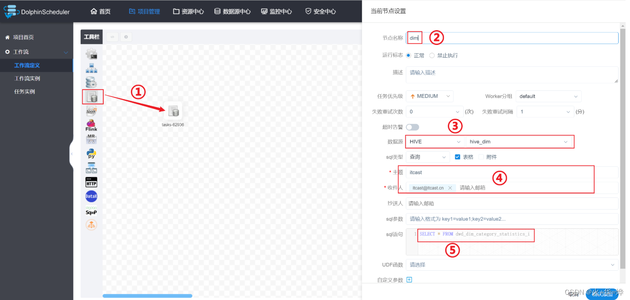Viewport: 630px width, 300px height.
Task: Click the sql参数 input field
Action: (512, 219)
